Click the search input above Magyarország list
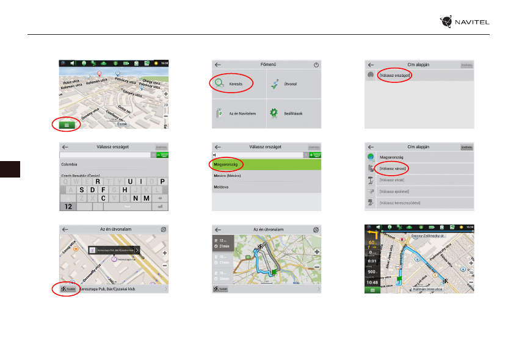This screenshot has height=363, width=519. (258, 155)
